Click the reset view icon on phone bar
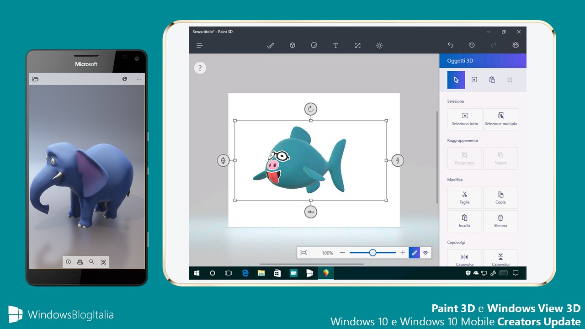The image size is (585, 329). point(103,262)
